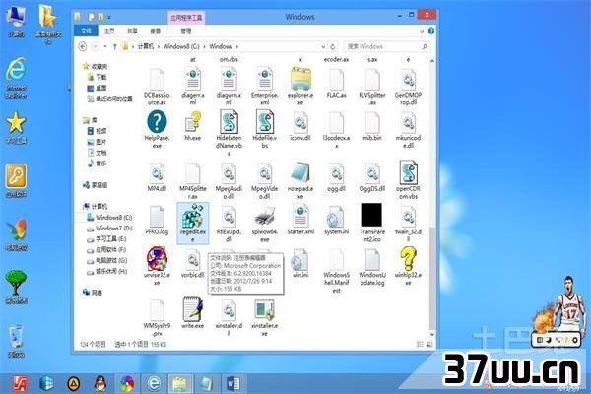Refresh the Windows folder view
The image size is (591, 394).
(333, 46)
